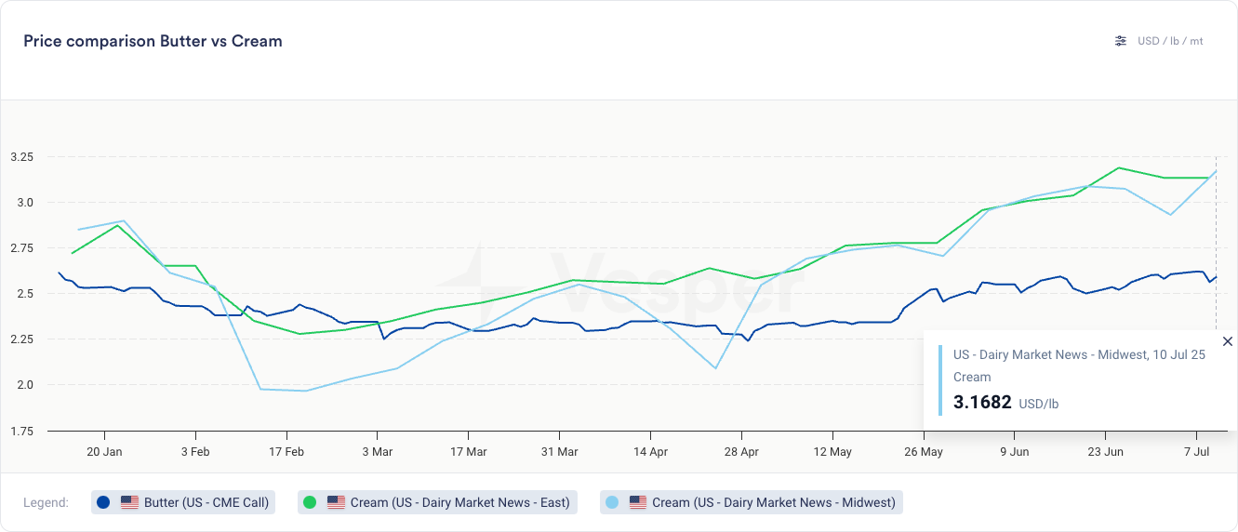This screenshot has width=1238, height=532.
Task: Click the 3.25 y-axis value label
Action: (x=20, y=157)
